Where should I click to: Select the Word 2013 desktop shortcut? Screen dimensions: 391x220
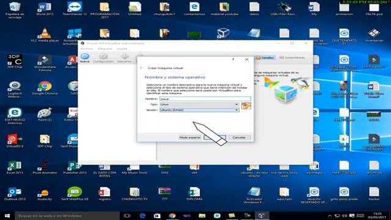[45, 9]
